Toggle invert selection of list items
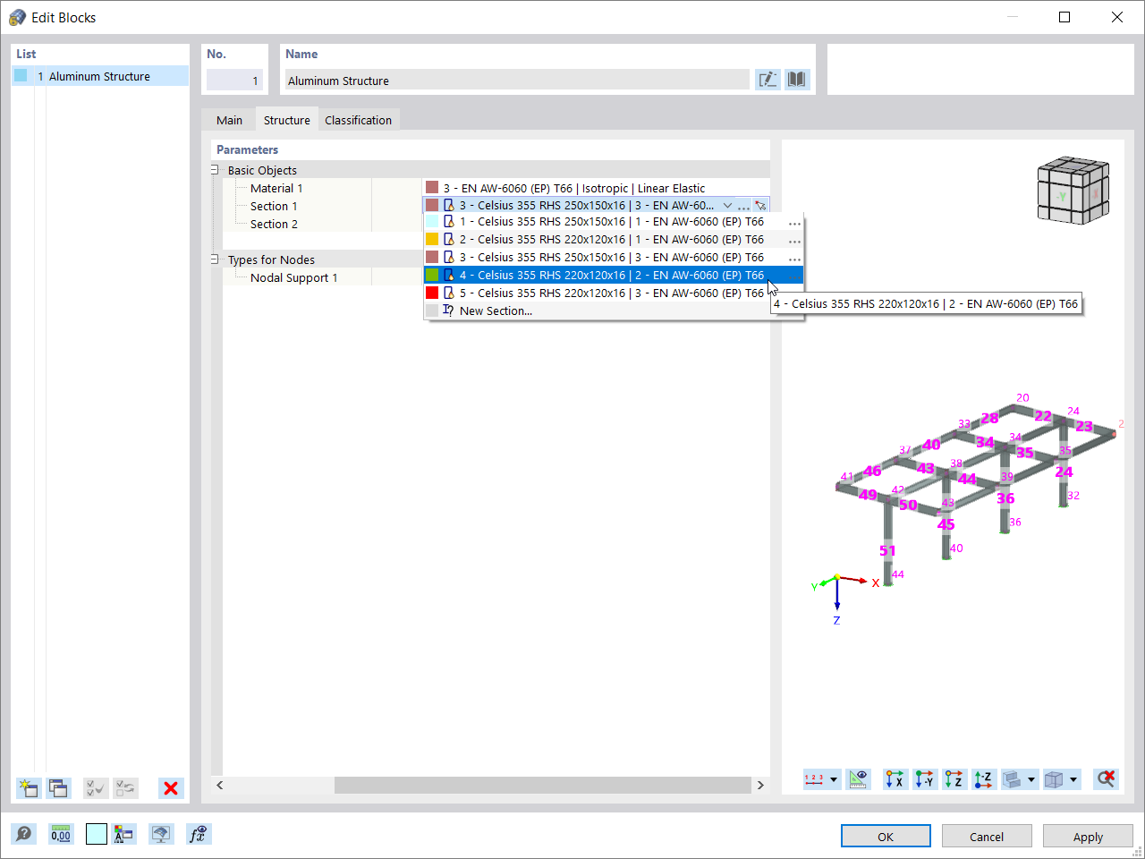The width and height of the screenshot is (1145, 859). click(x=124, y=788)
